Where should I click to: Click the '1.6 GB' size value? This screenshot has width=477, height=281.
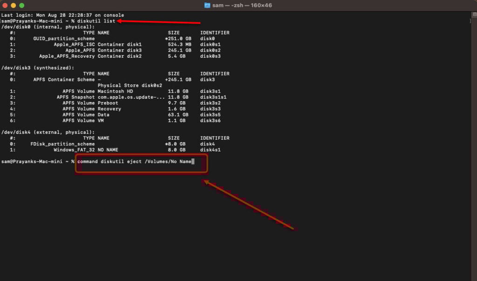(x=177, y=109)
